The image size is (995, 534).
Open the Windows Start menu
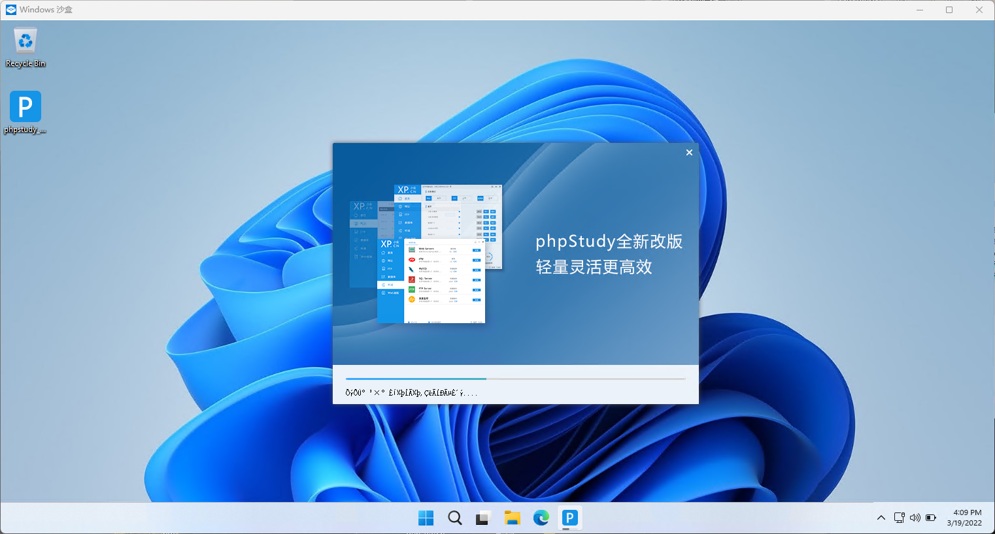[x=426, y=518]
